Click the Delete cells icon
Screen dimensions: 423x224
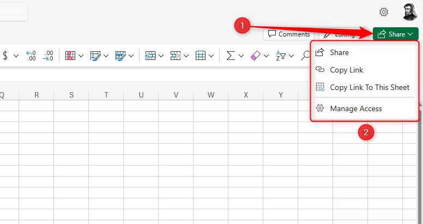tap(176, 56)
